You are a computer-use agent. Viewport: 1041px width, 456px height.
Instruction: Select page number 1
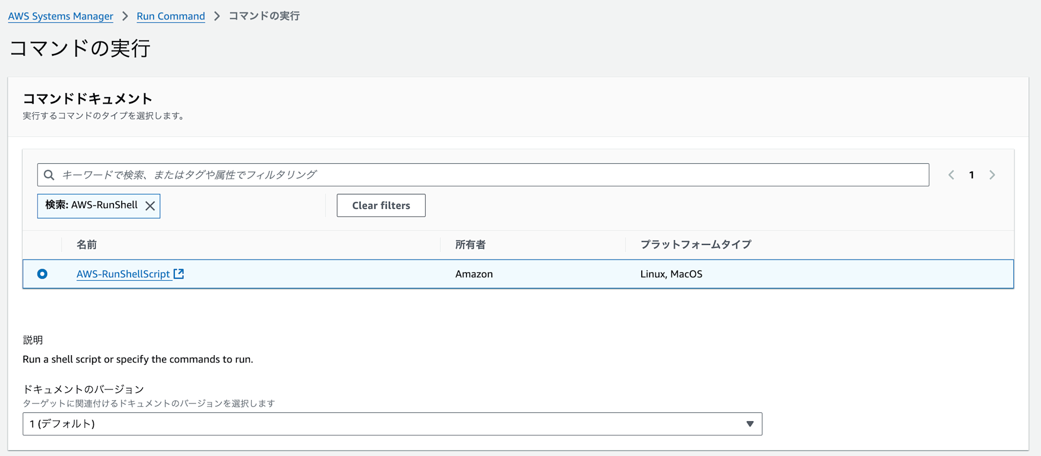[971, 175]
